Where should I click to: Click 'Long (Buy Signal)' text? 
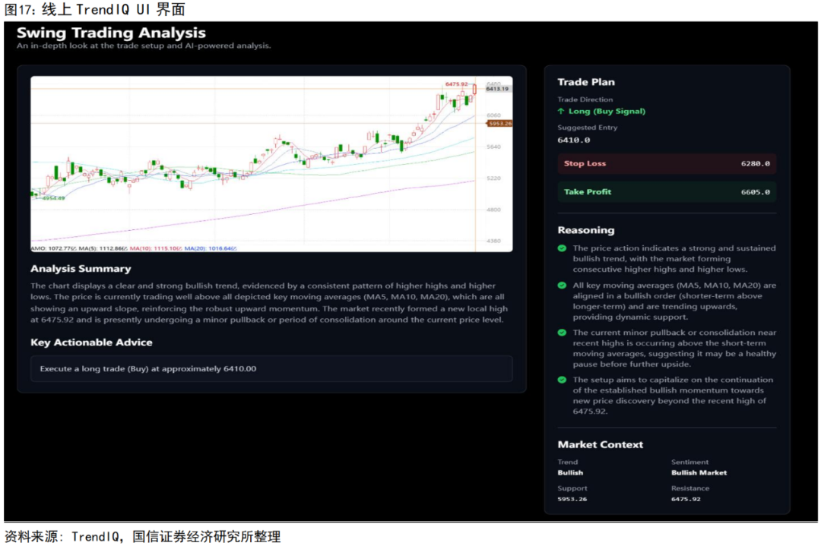[x=607, y=112]
